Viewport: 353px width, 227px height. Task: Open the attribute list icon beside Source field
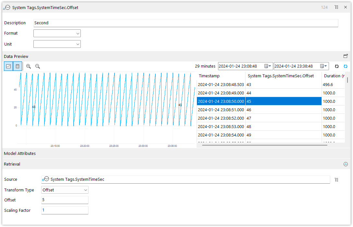(x=336, y=179)
